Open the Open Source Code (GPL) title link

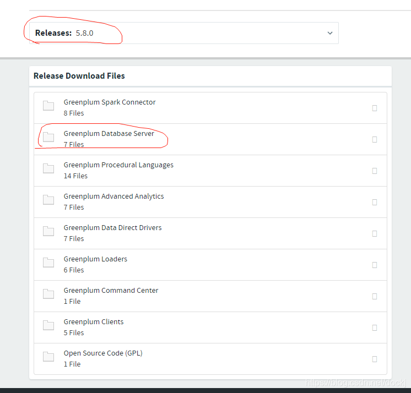coord(103,353)
